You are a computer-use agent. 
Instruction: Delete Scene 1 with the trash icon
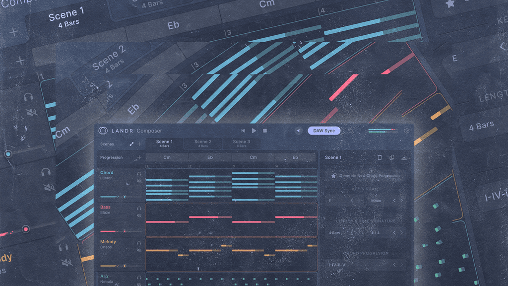coord(380,157)
